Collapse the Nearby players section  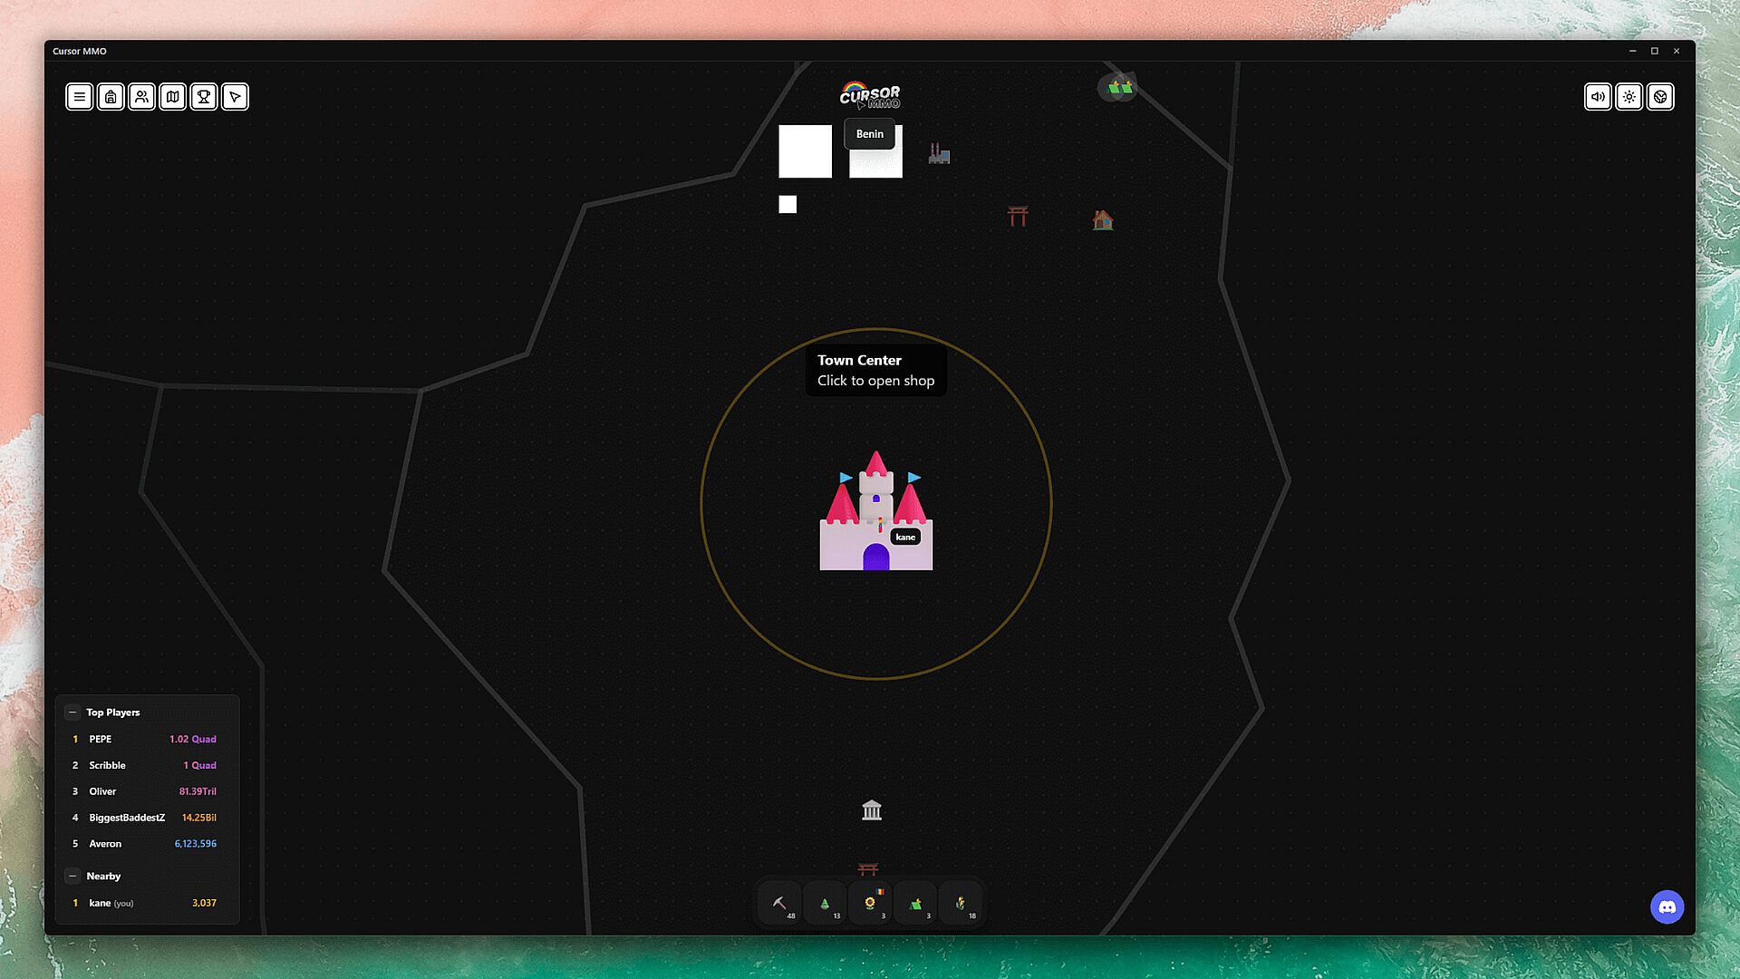[73, 877]
